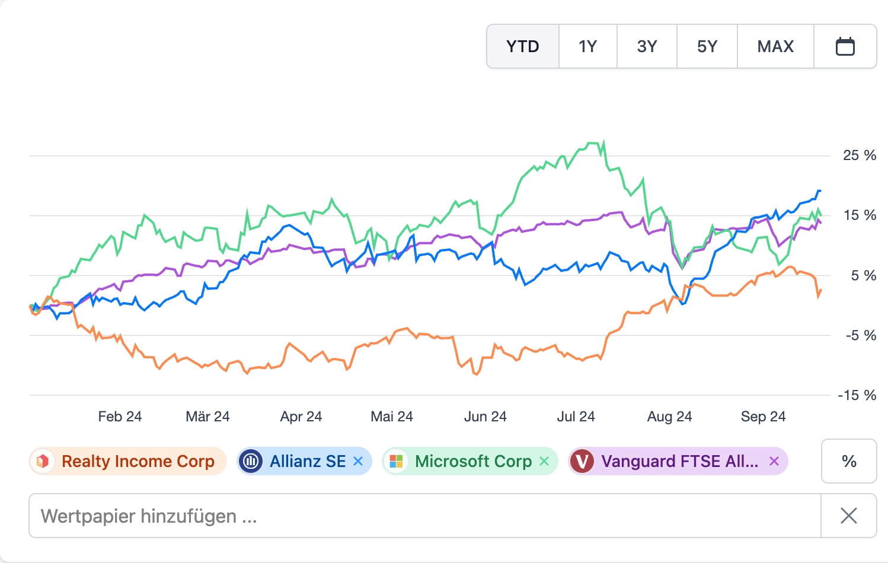Click the Vanguard FTSE All... label
The image size is (888, 563).
point(679,461)
